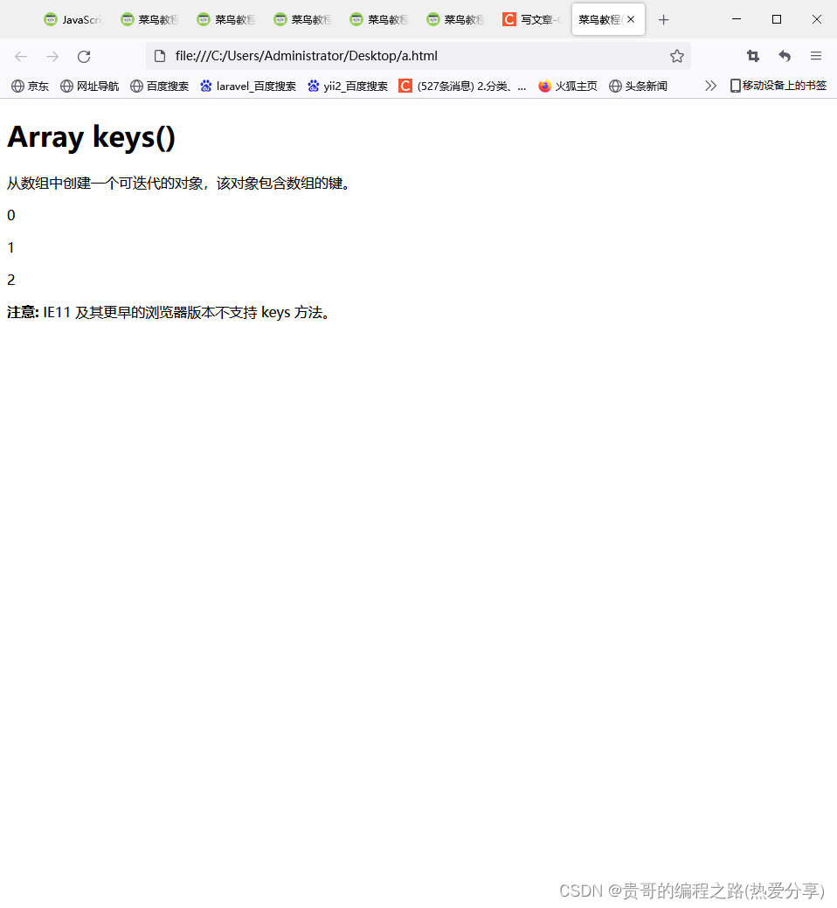This screenshot has height=908, width=837.
Task: Open the 京东 bookmark on the bookmarks bar
Action: coord(30,86)
